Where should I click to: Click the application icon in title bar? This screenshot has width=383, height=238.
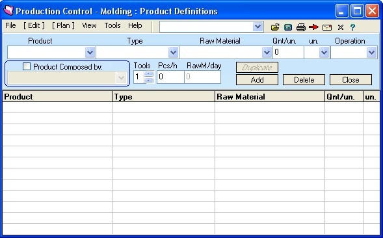pyautogui.click(x=8, y=10)
